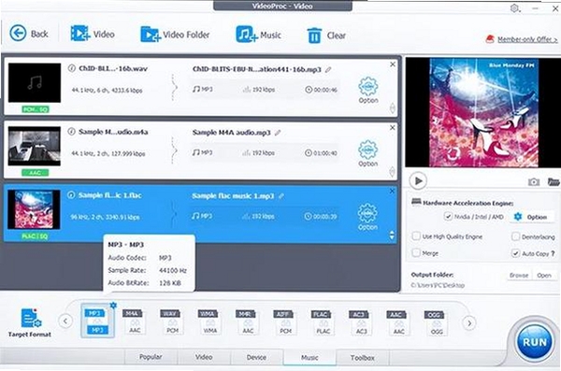Switch to the Music tab
This screenshot has height=371, width=561.
(309, 357)
